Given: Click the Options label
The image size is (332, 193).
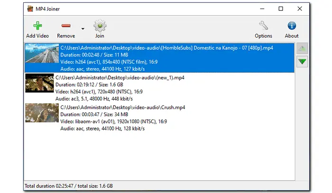Looking at the screenshot, I should click(x=263, y=36).
